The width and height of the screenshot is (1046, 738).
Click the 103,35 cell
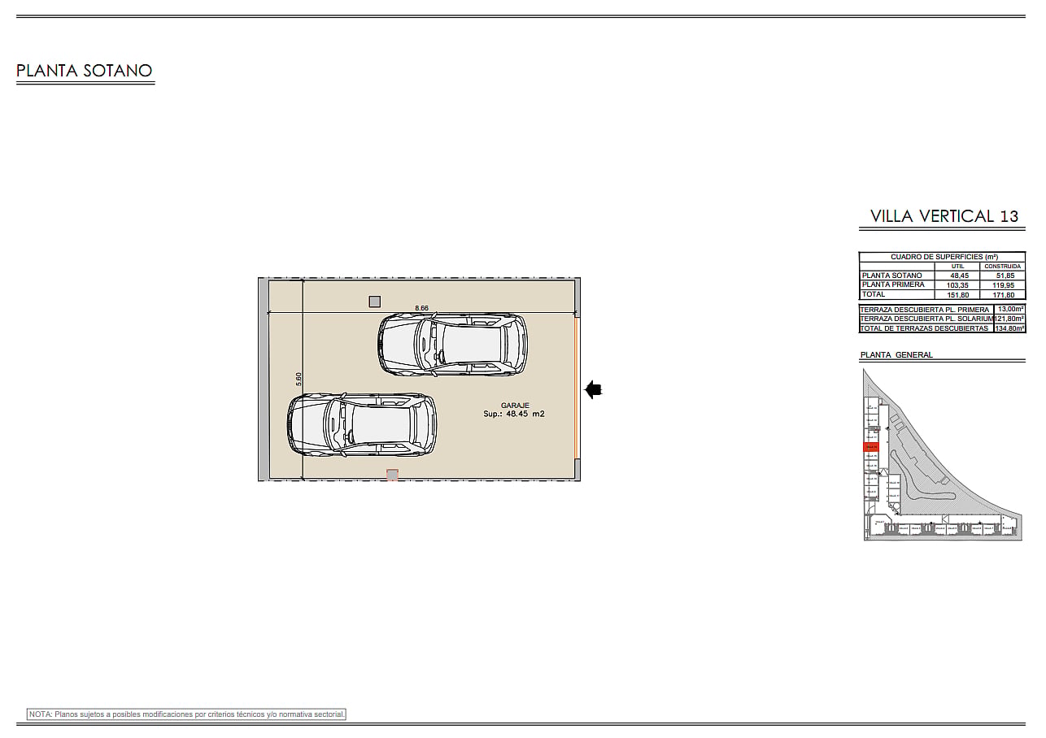click(x=957, y=285)
